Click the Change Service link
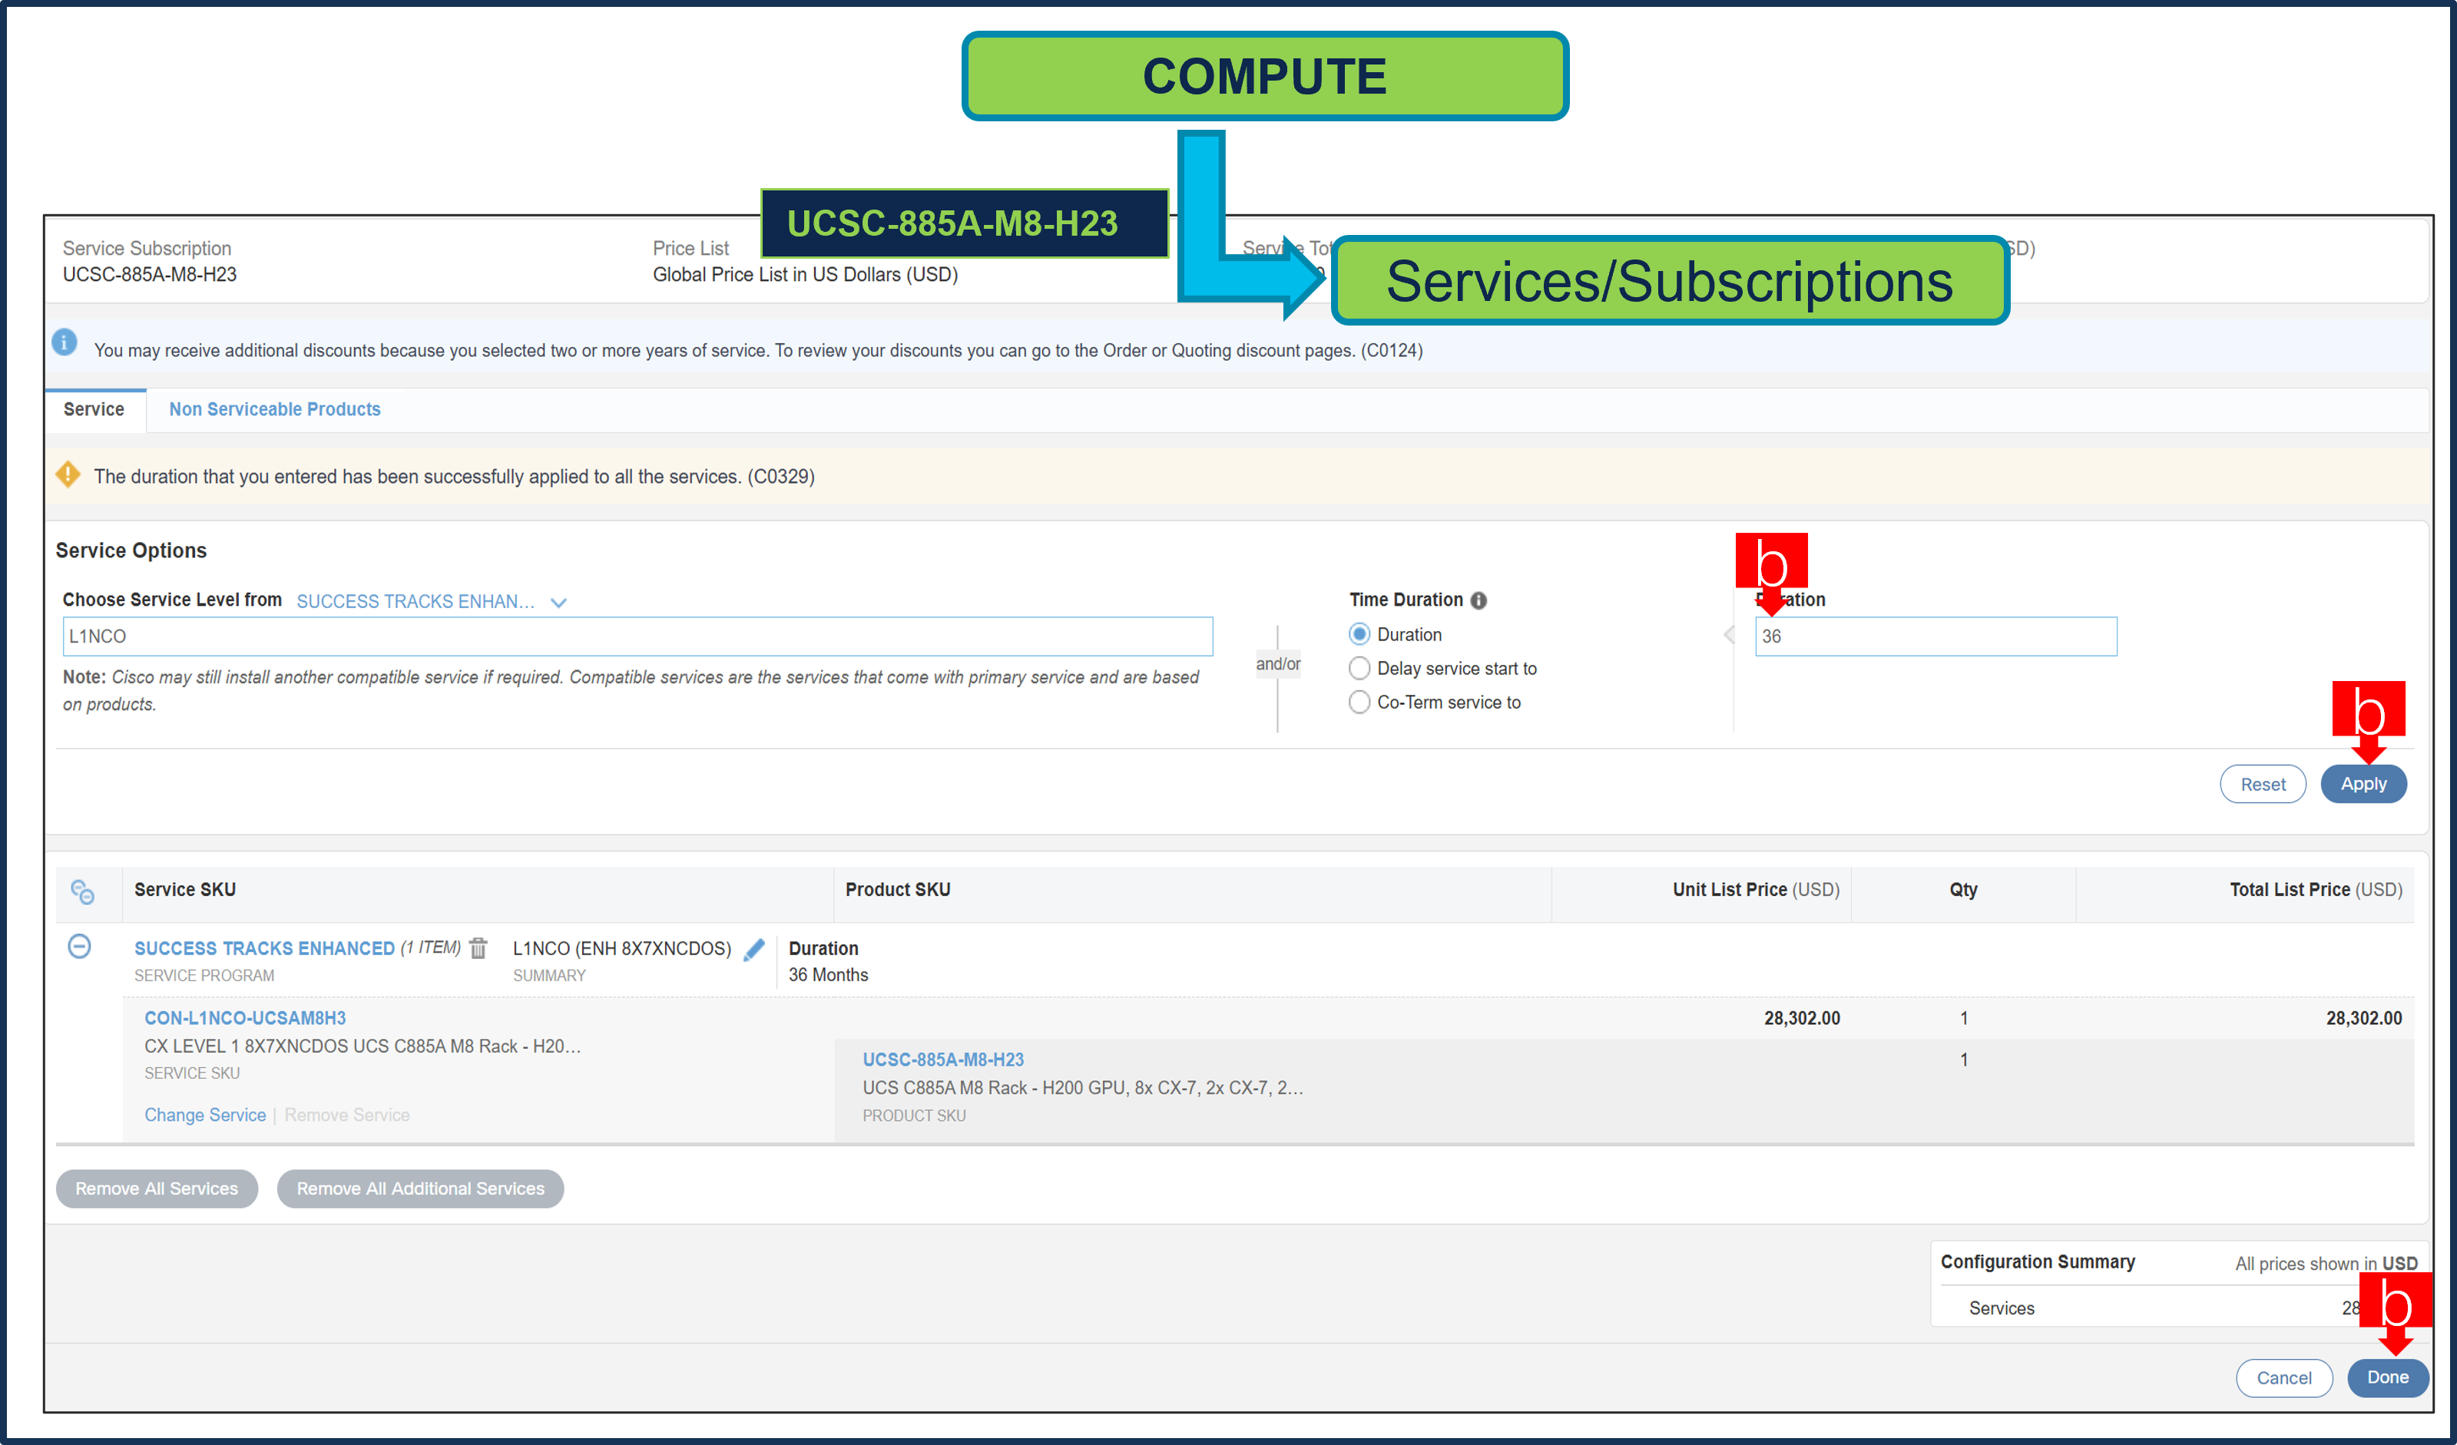2457x1445 pixels. [205, 1114]
